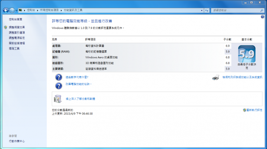Click the printer icon
The width and height of the screenshot is (267, 149).
[x=215, y=78]
